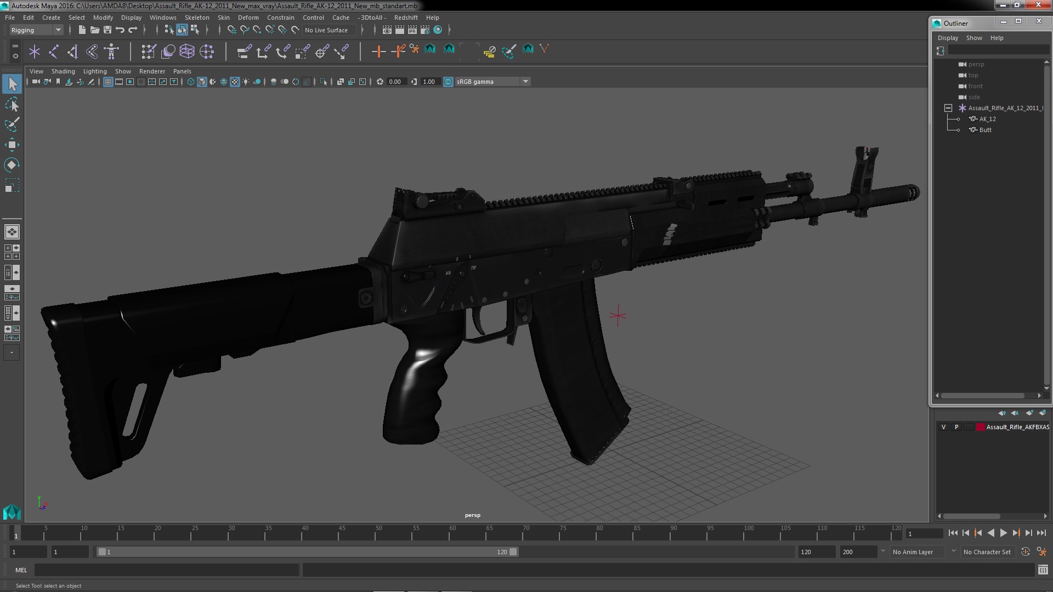The image size is (1053, 592).
Task: Open the Script Editor icon
Action: (x=1043, y=570)
